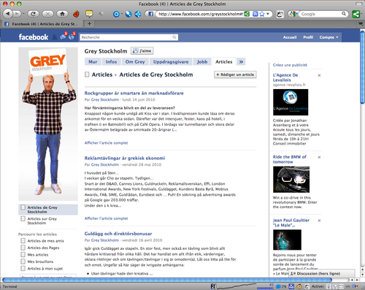Dismiss the L'Agence De Levallois ad
This screenshot has height=290, width=365.
[319, 75]
